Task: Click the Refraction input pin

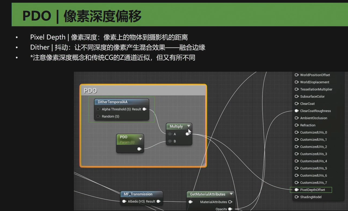Action: click(297, 125)
